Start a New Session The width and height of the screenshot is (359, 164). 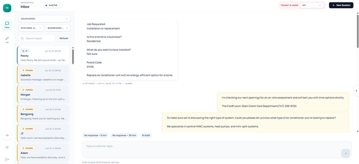click(x=341, y=5)
